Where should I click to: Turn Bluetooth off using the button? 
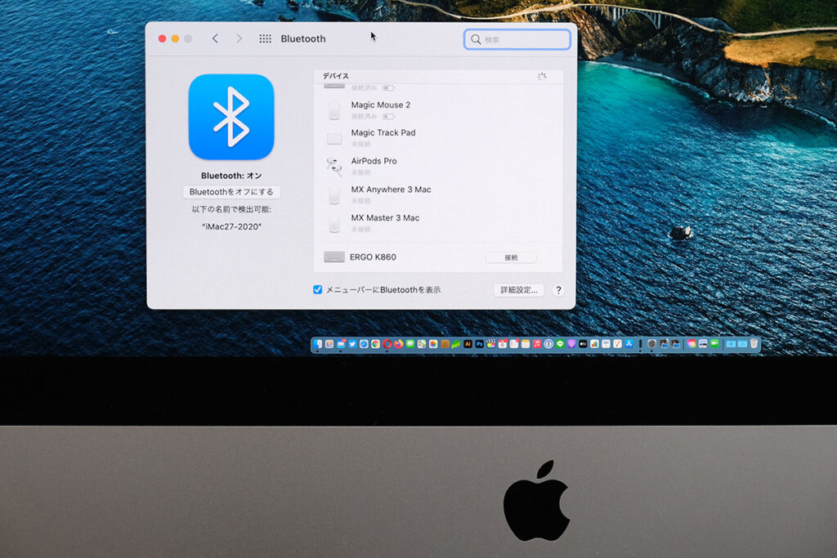(231, 192)
